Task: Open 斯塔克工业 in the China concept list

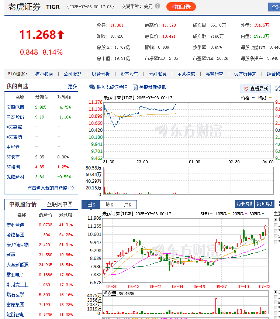Action: click(x=17, y=285)
